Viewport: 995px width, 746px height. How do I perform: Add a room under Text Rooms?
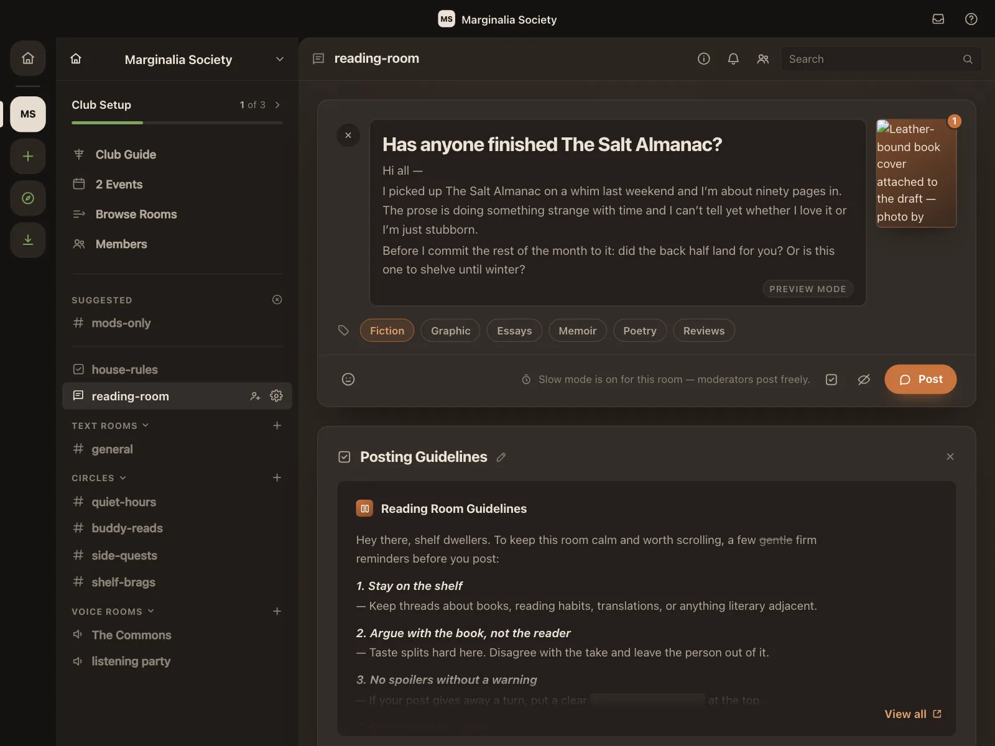(277, 425)
